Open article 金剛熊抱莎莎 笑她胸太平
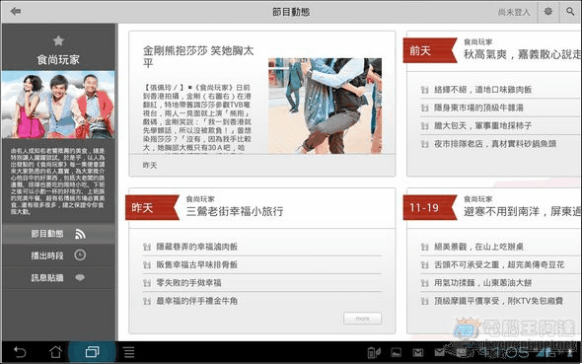582x364 pixels. click(198, 56)
